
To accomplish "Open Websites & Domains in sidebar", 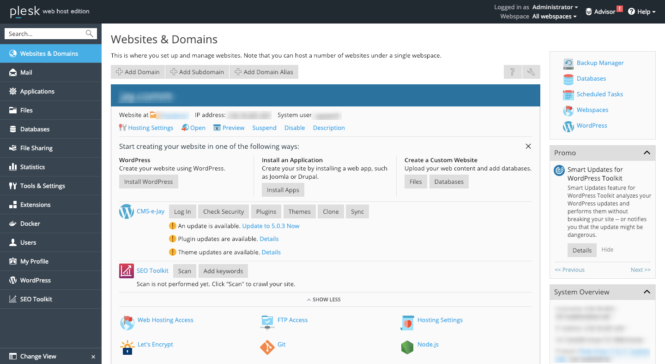I will pos(51,53).
